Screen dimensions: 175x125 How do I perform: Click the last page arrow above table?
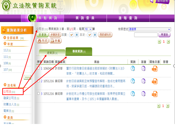[x=168, y=41]
